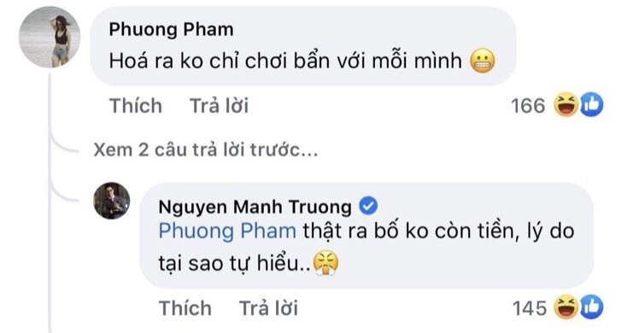Click the comment text about chơi bẩn

coord(285,61)
